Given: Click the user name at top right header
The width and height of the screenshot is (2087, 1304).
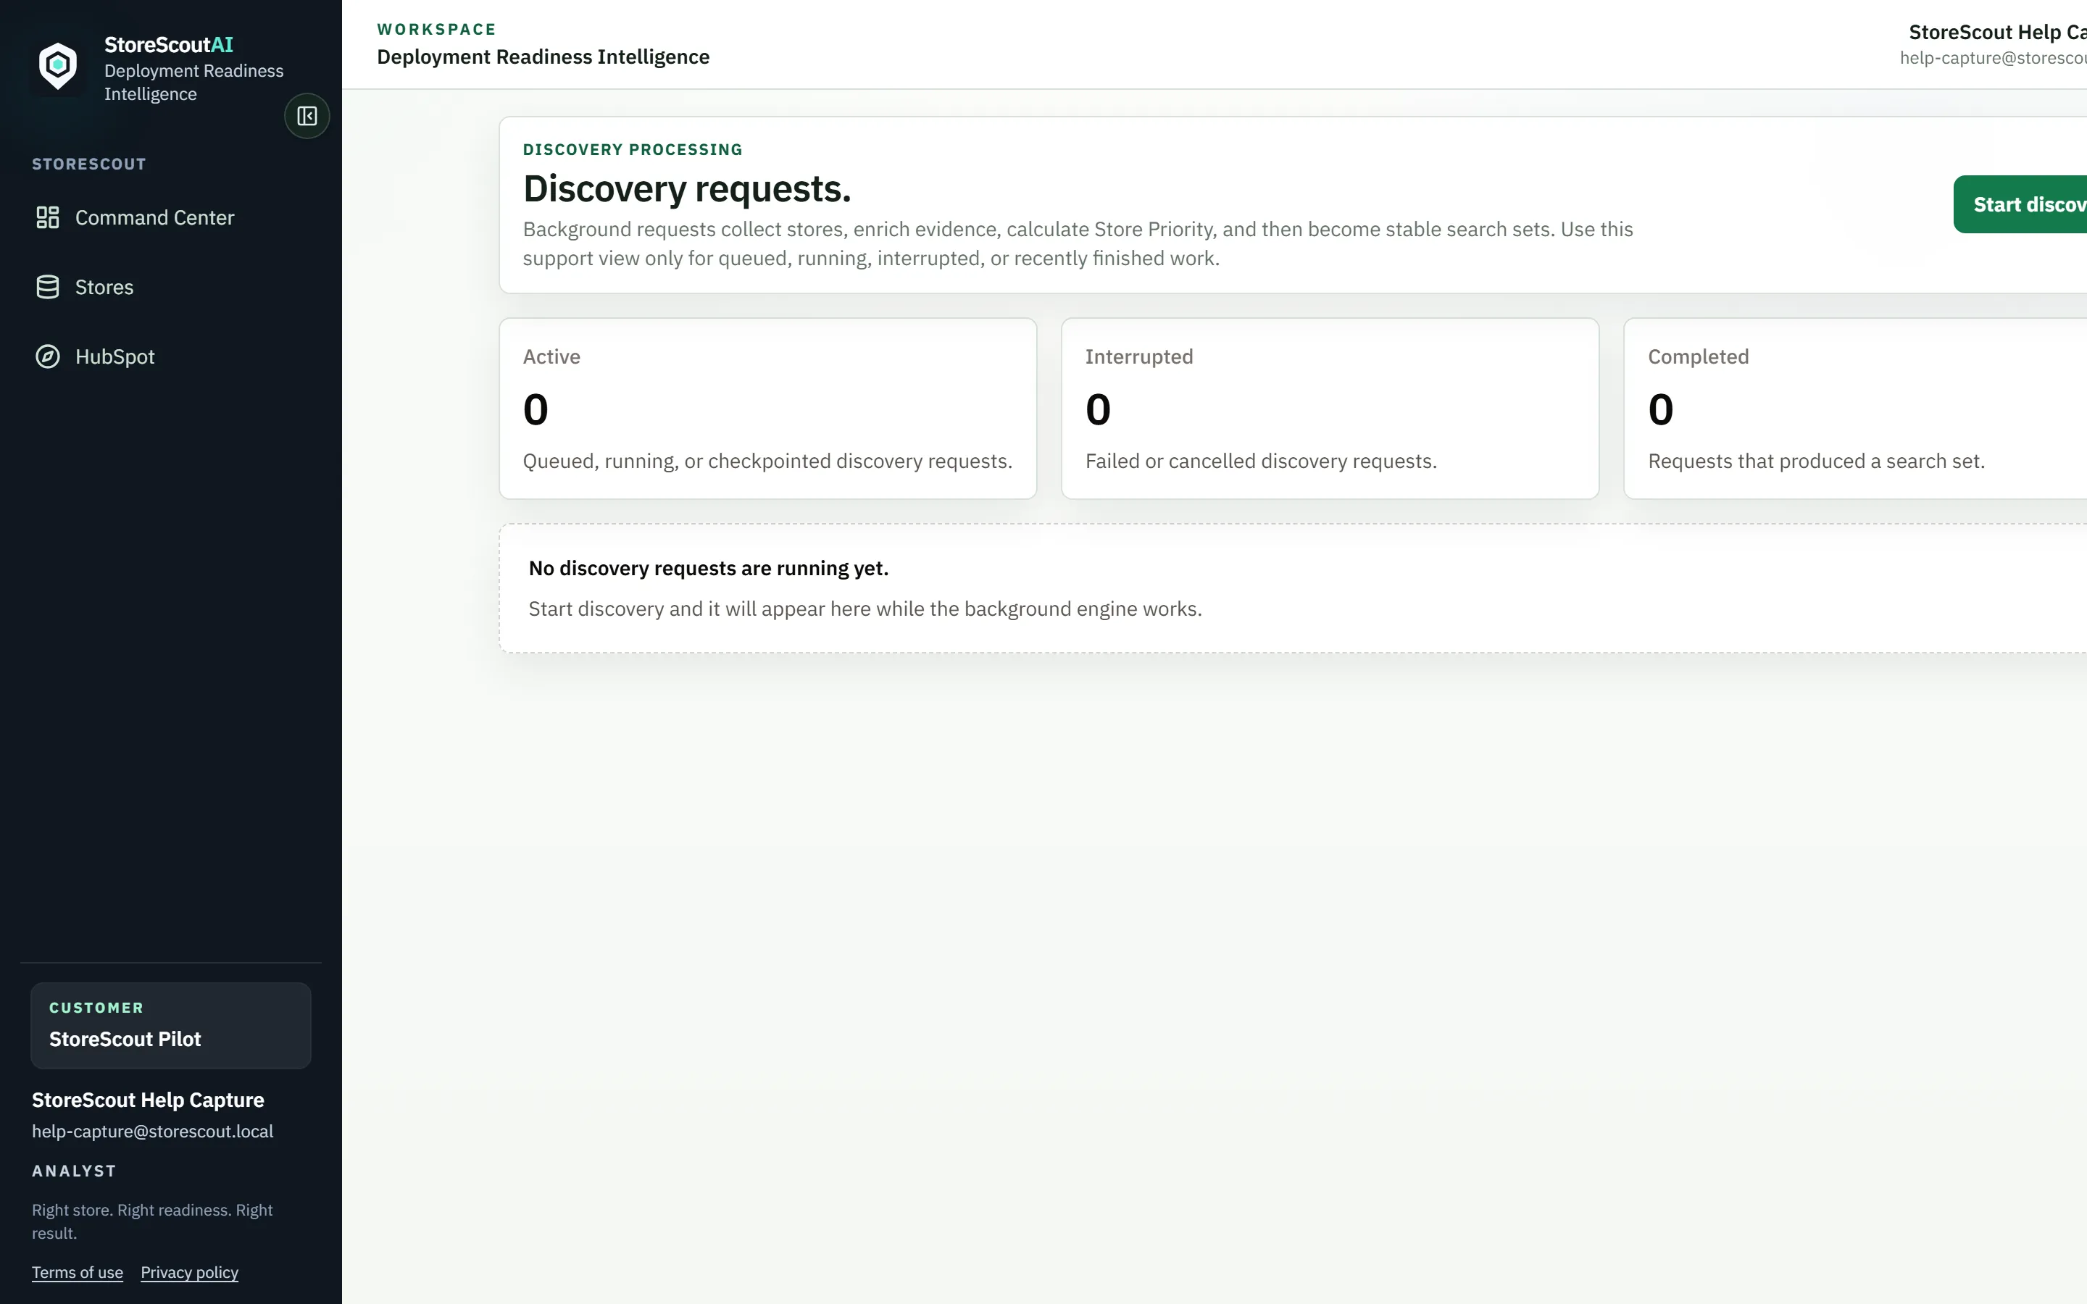Looking at the screenshot, I should click(x=1997, y=32).
